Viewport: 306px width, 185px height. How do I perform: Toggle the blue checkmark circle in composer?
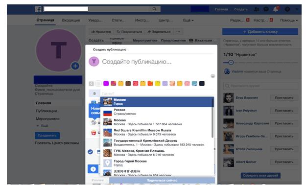90,152
